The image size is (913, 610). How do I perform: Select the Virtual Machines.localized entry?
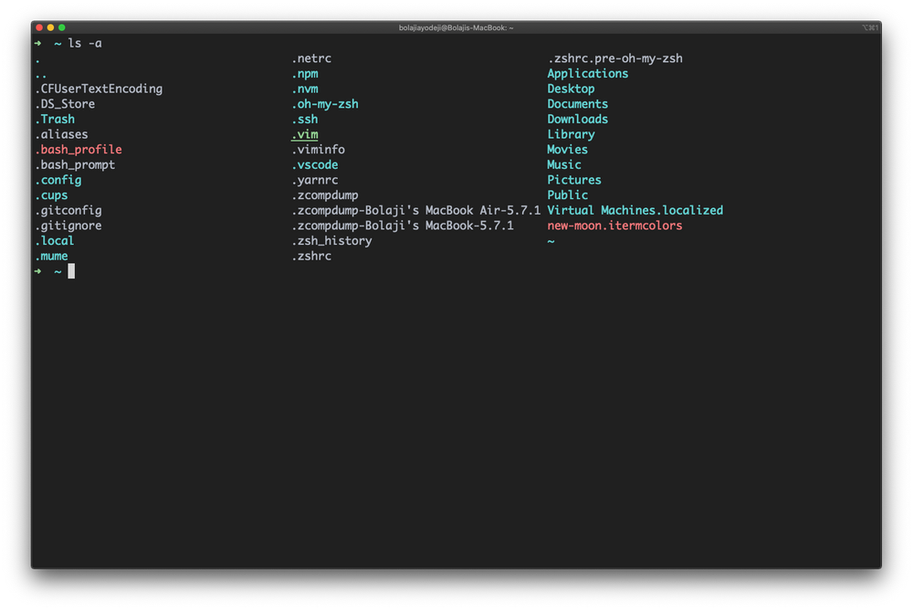point(634,210)
